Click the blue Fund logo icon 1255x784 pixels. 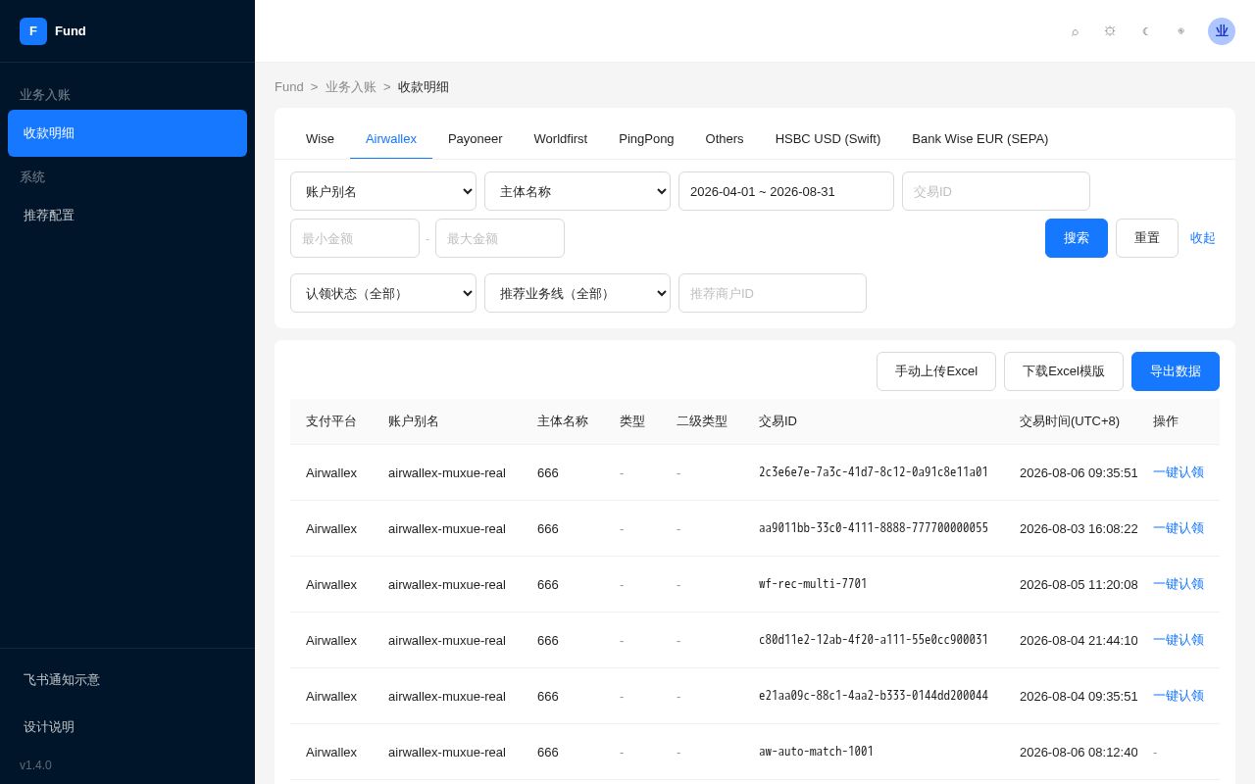pyautogui.click(x=33, y=31)
